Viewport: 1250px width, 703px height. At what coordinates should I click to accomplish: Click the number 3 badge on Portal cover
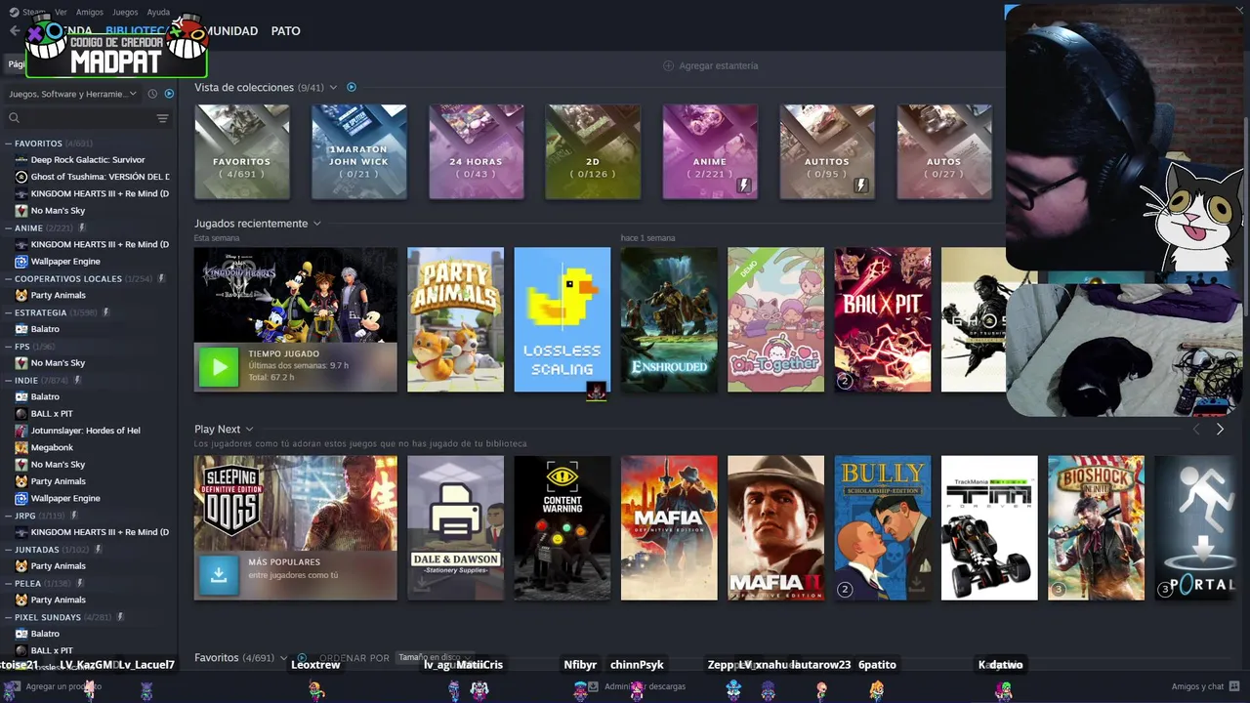pos(1164,589)
